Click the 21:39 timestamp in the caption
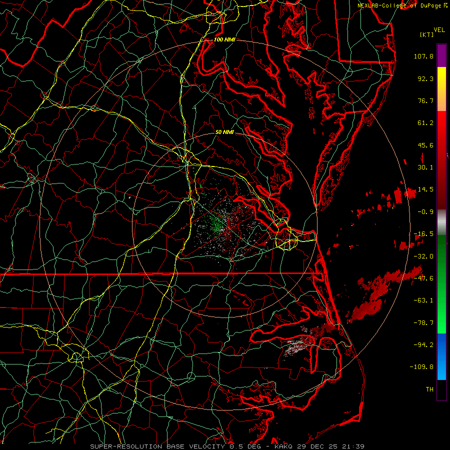 point(354,446)
